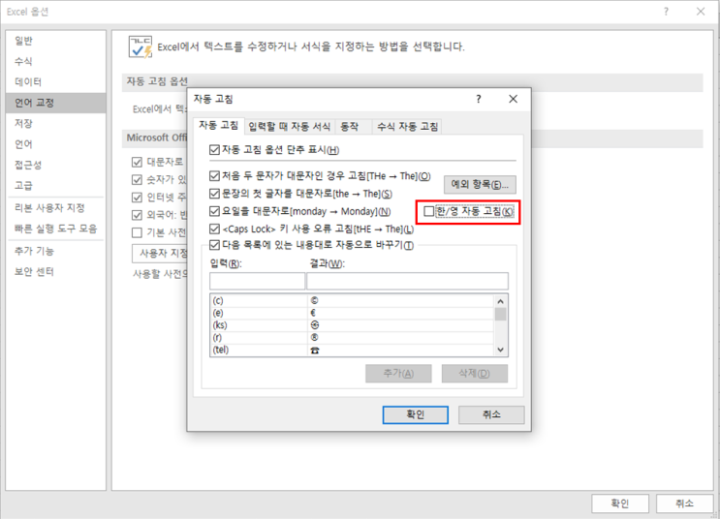Open 수식 category in options sidebar

click(55, 61)
